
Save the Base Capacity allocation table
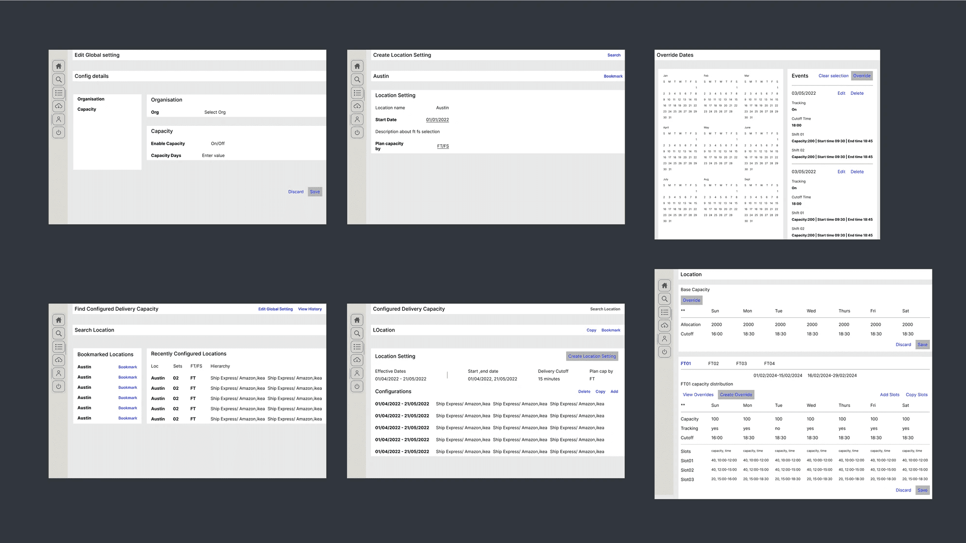click(x=922, y=345)
